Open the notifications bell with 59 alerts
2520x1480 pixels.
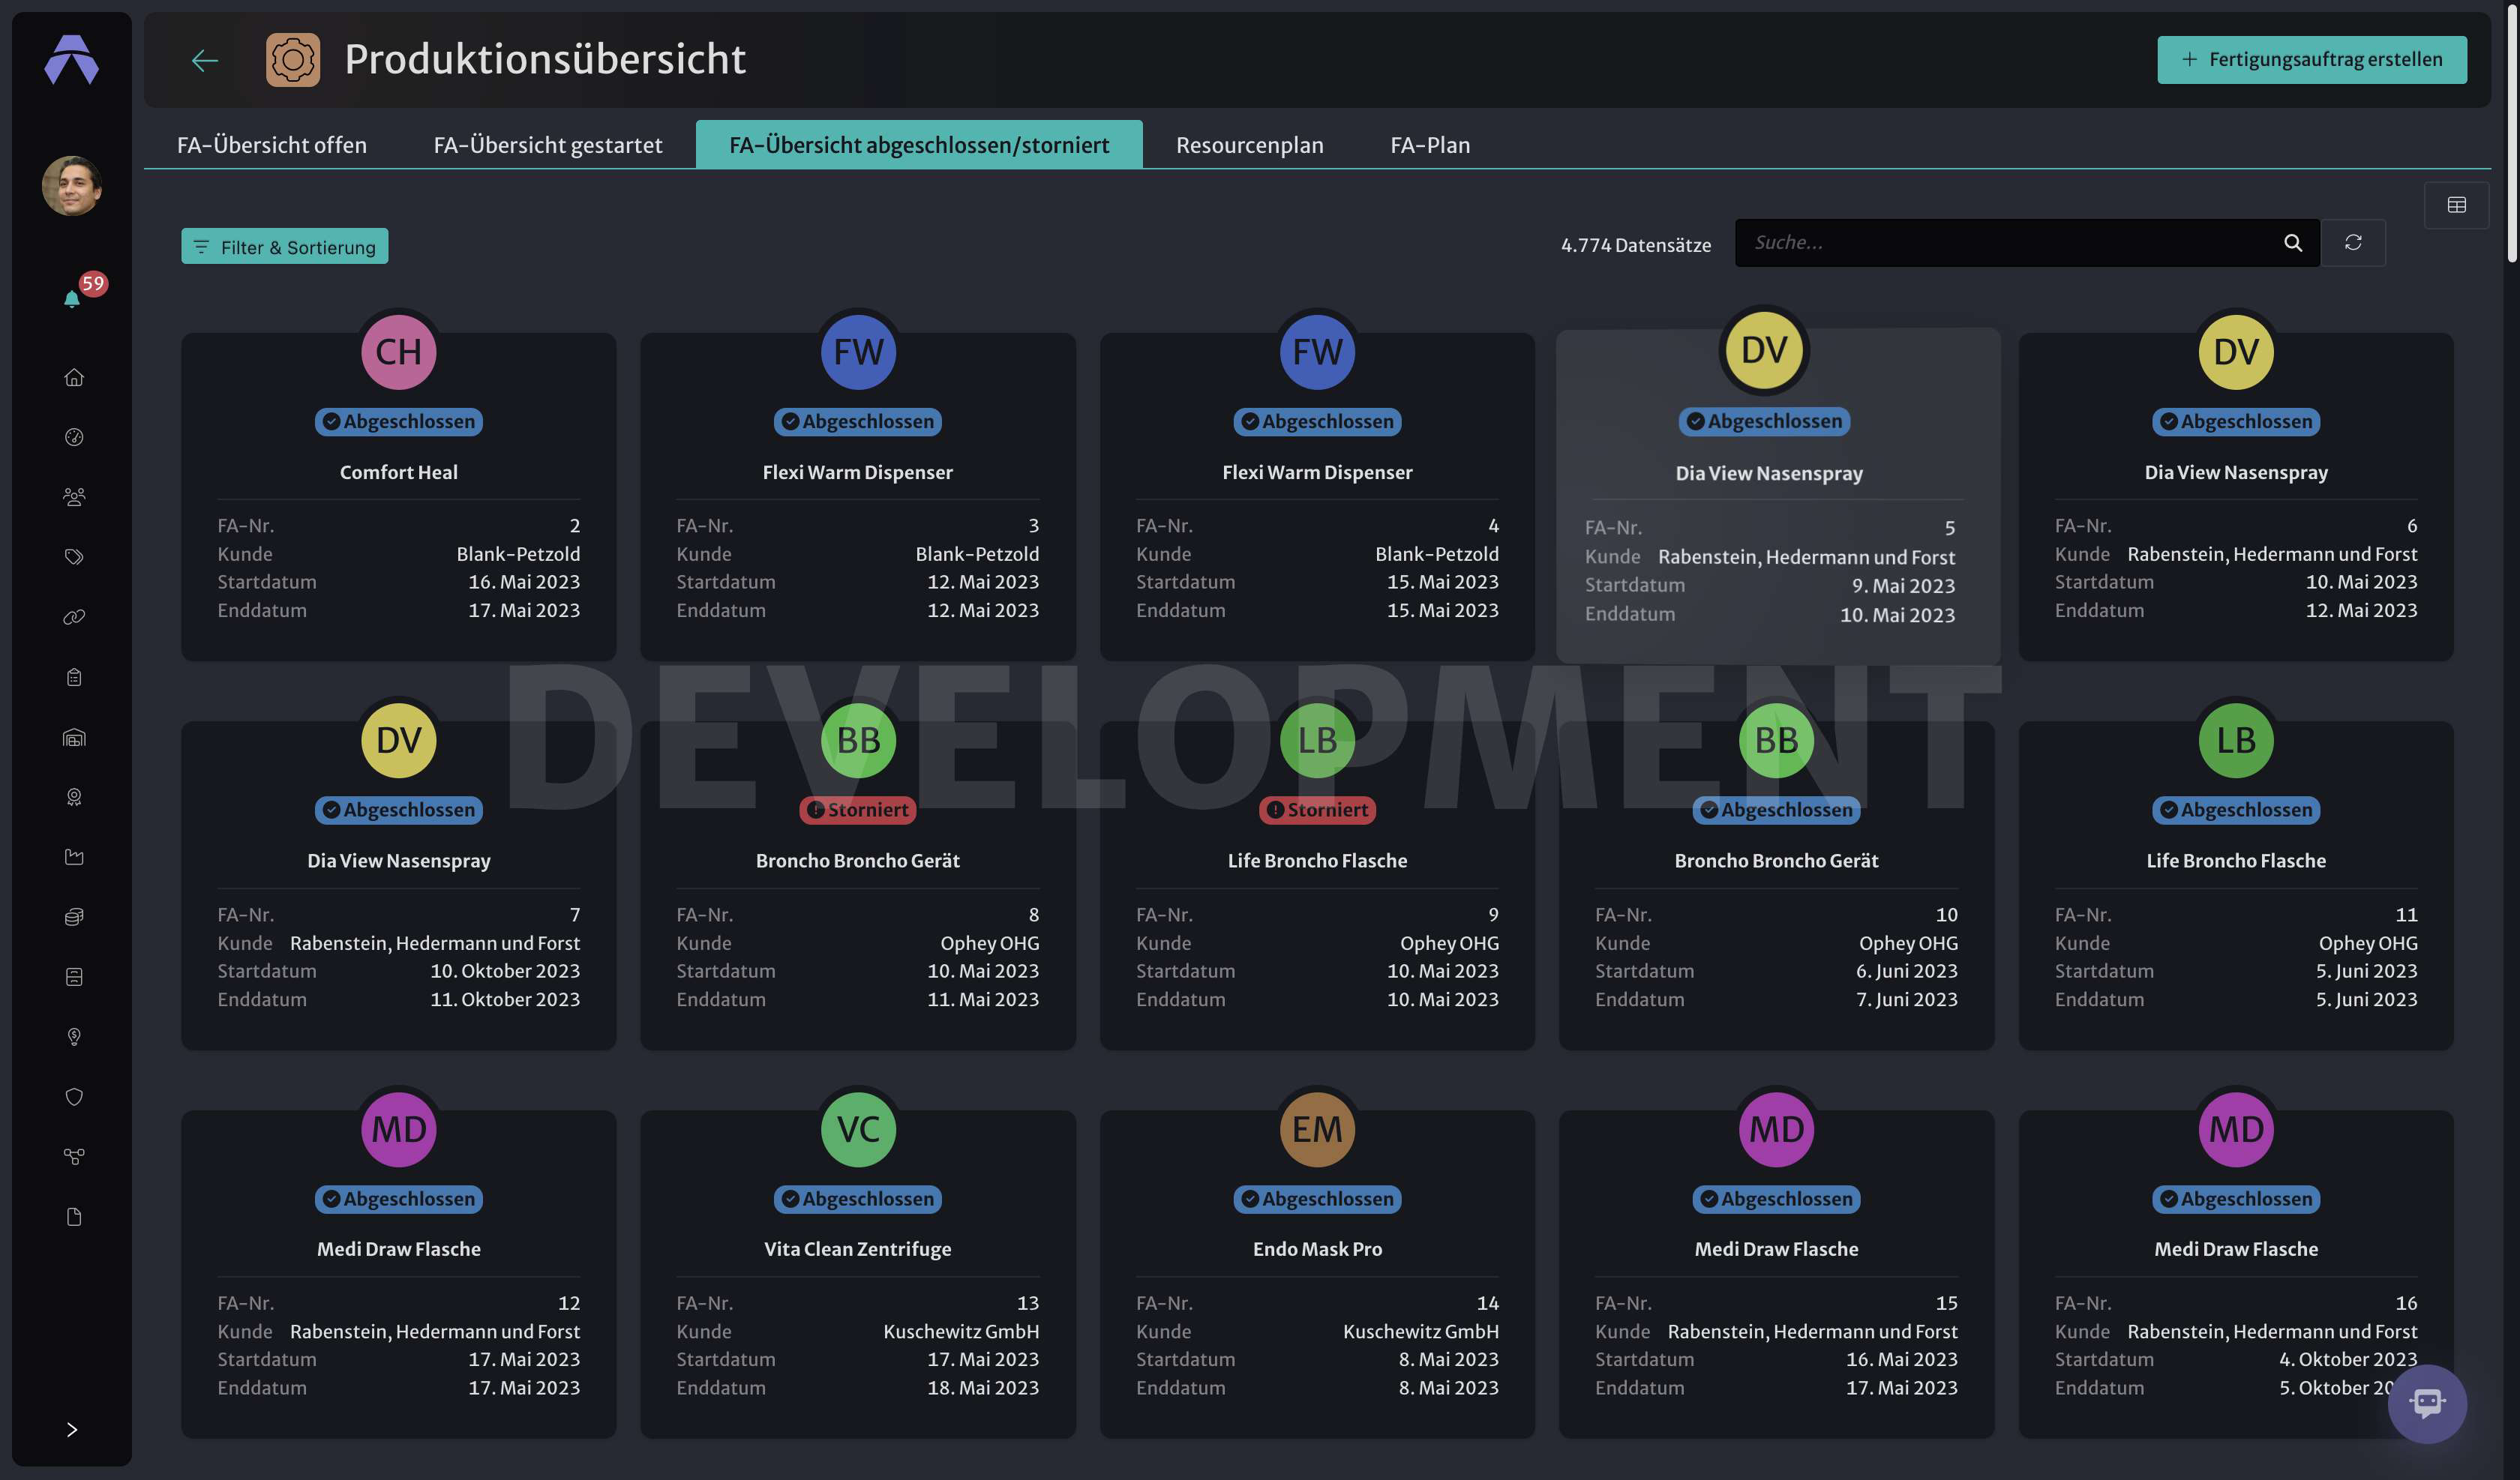[73, 298]
